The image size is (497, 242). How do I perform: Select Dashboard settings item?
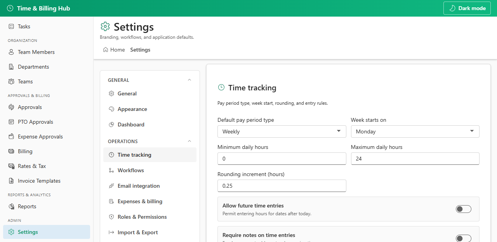click(150, 124)
